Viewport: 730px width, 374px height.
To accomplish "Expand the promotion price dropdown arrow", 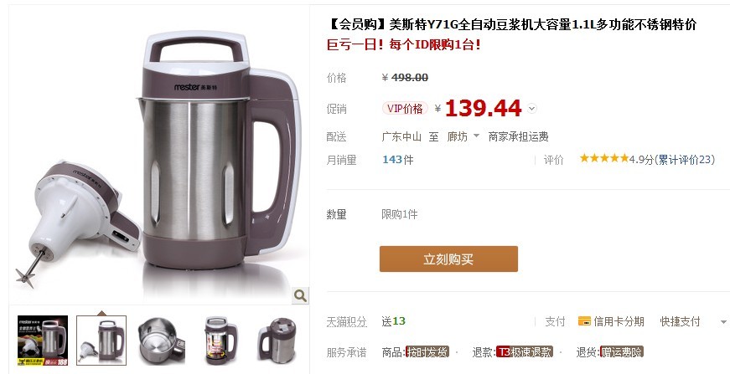I will coord(531,109).
